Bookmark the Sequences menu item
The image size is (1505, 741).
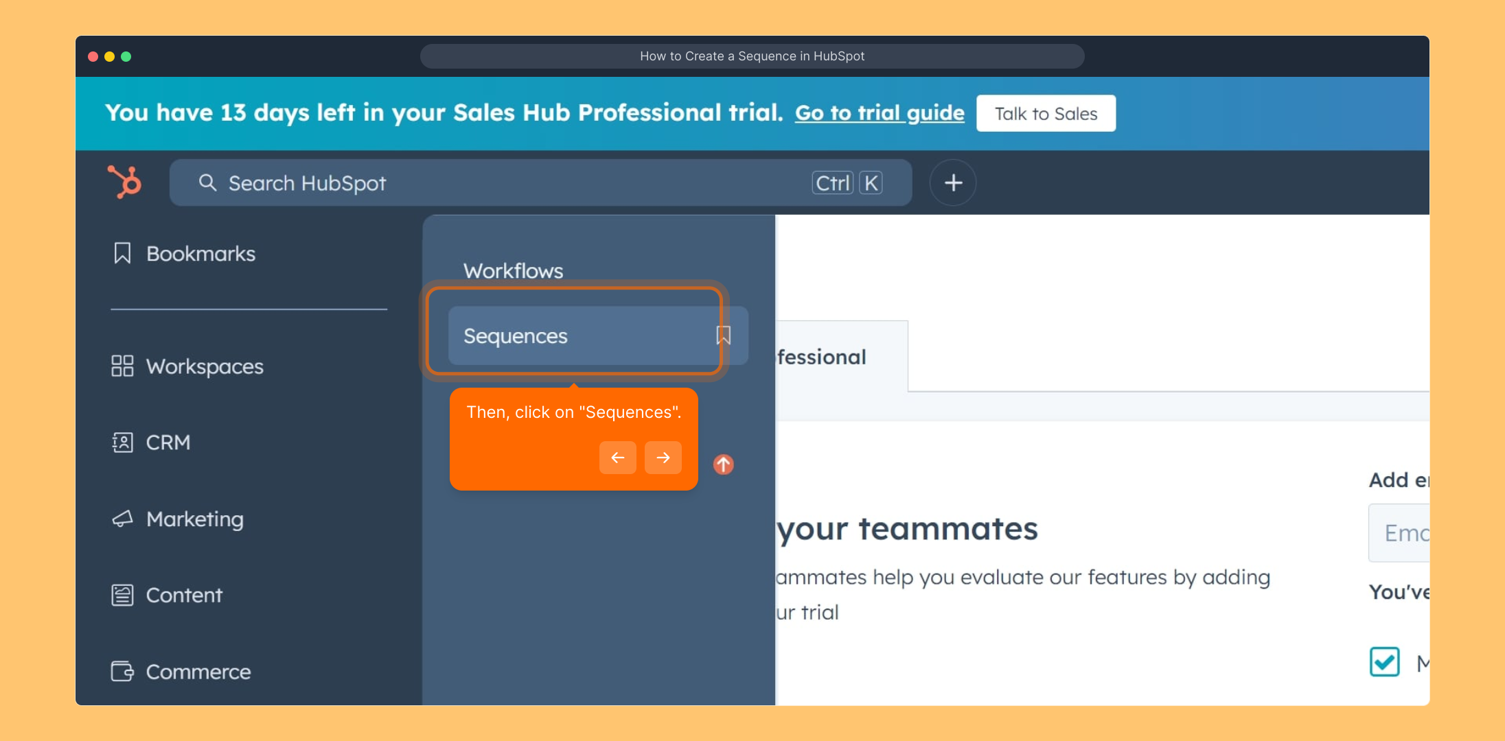(x=724, y=336)
